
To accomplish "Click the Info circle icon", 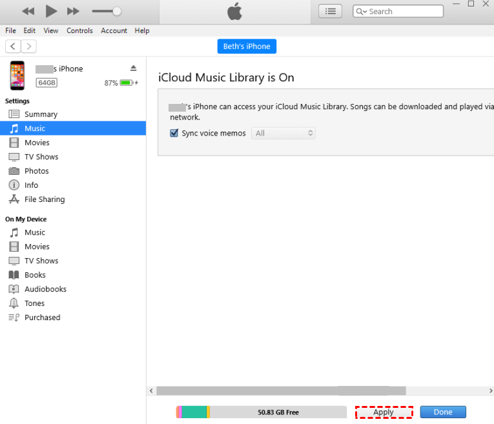I will (14, 185).
